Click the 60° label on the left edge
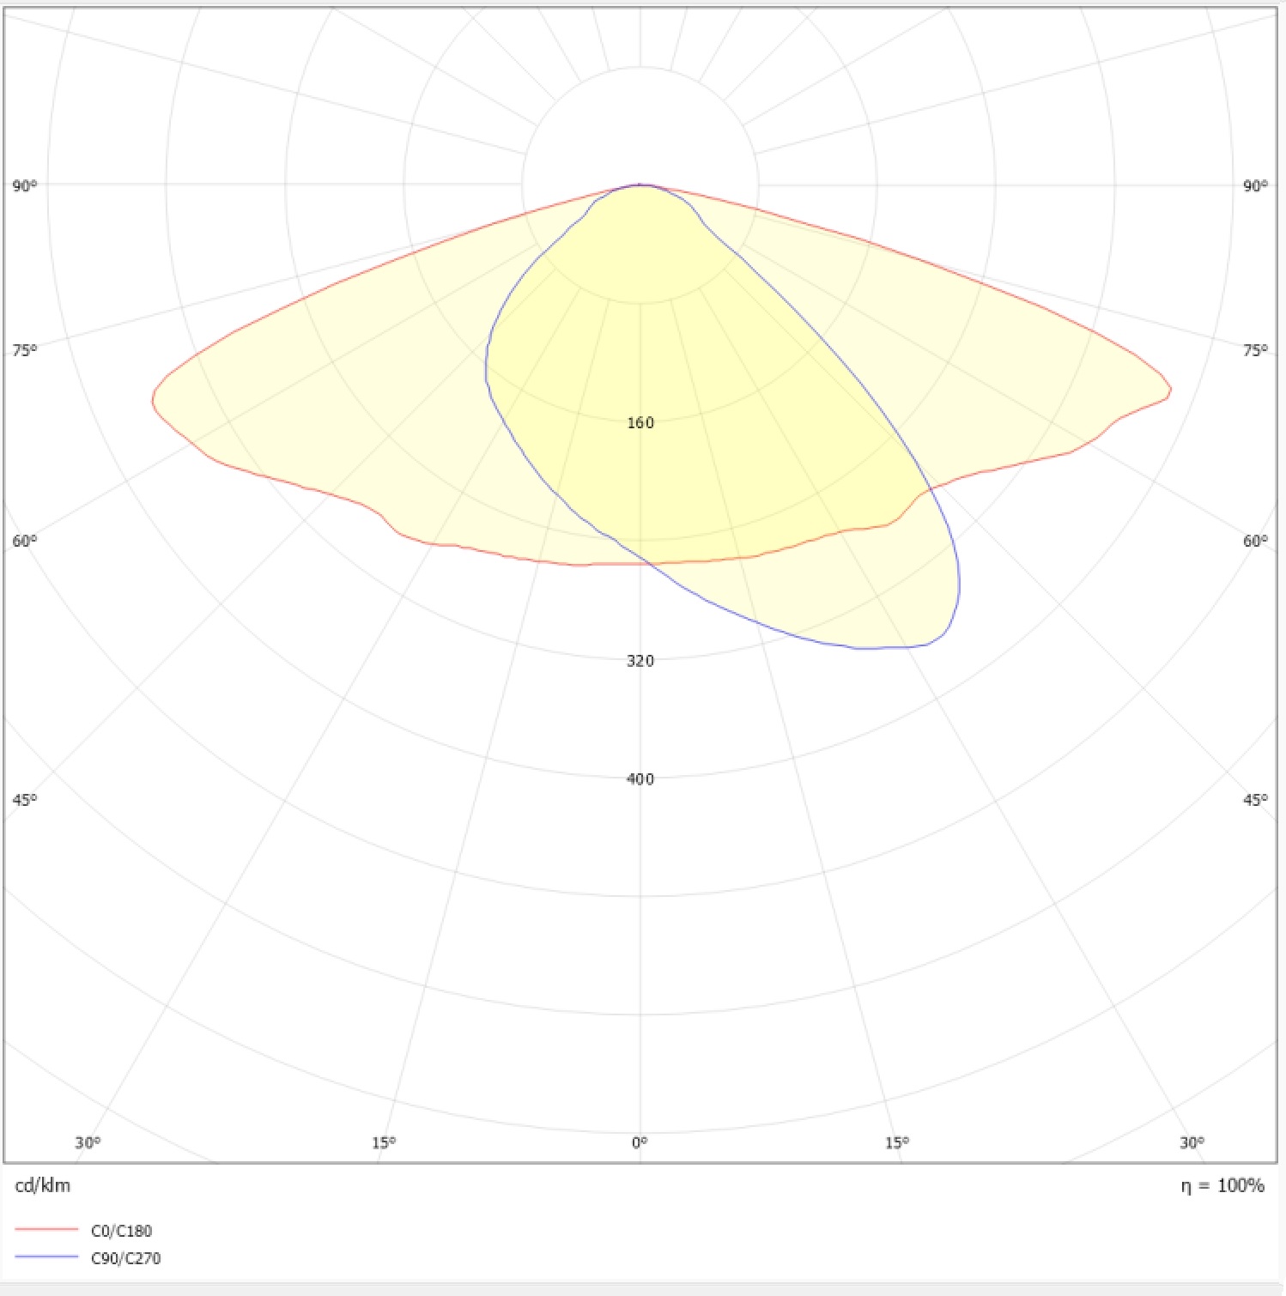Image resolution: width=1286 pixels, height=1296 pixels. click(x=25, y=541)
